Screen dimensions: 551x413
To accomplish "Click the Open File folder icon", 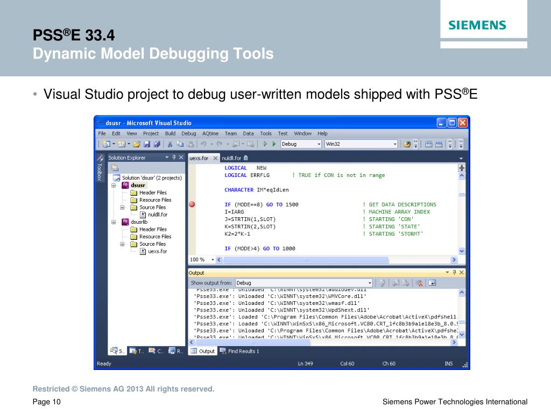I will pos(137,144).
